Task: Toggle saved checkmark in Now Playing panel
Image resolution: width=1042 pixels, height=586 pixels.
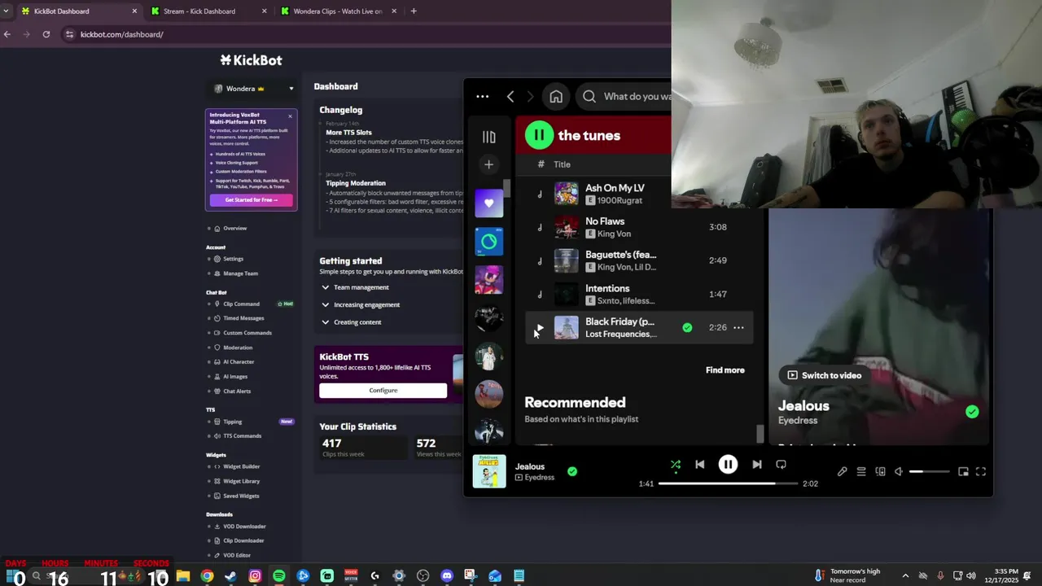Action: point(972,412)
